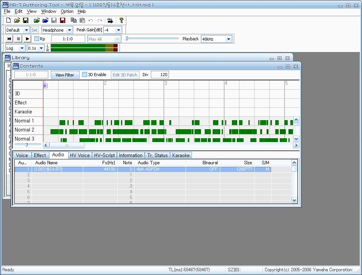362x275 pixels.
Task: Click the red floppy disk save icon
Action: pyautogui.click(x=63, y=20)
